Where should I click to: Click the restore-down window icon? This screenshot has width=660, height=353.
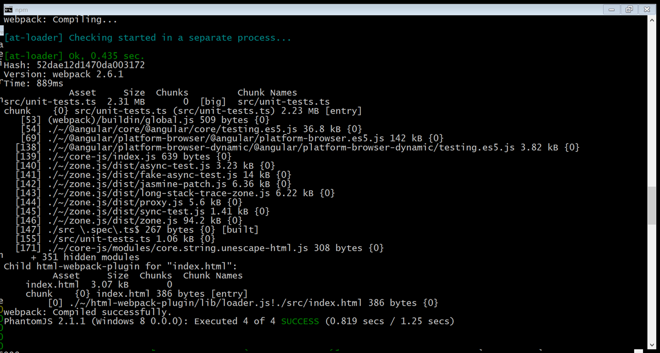click(x=629, y=9)
